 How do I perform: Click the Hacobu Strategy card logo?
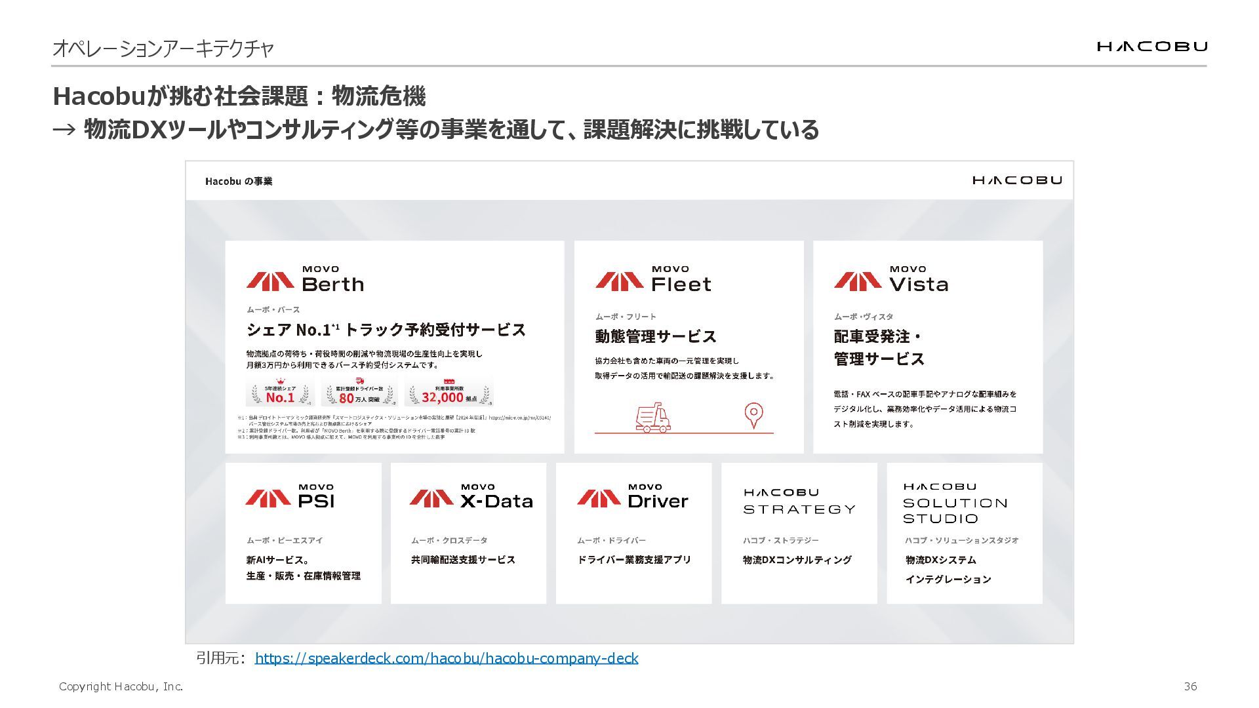coord(799,501)
